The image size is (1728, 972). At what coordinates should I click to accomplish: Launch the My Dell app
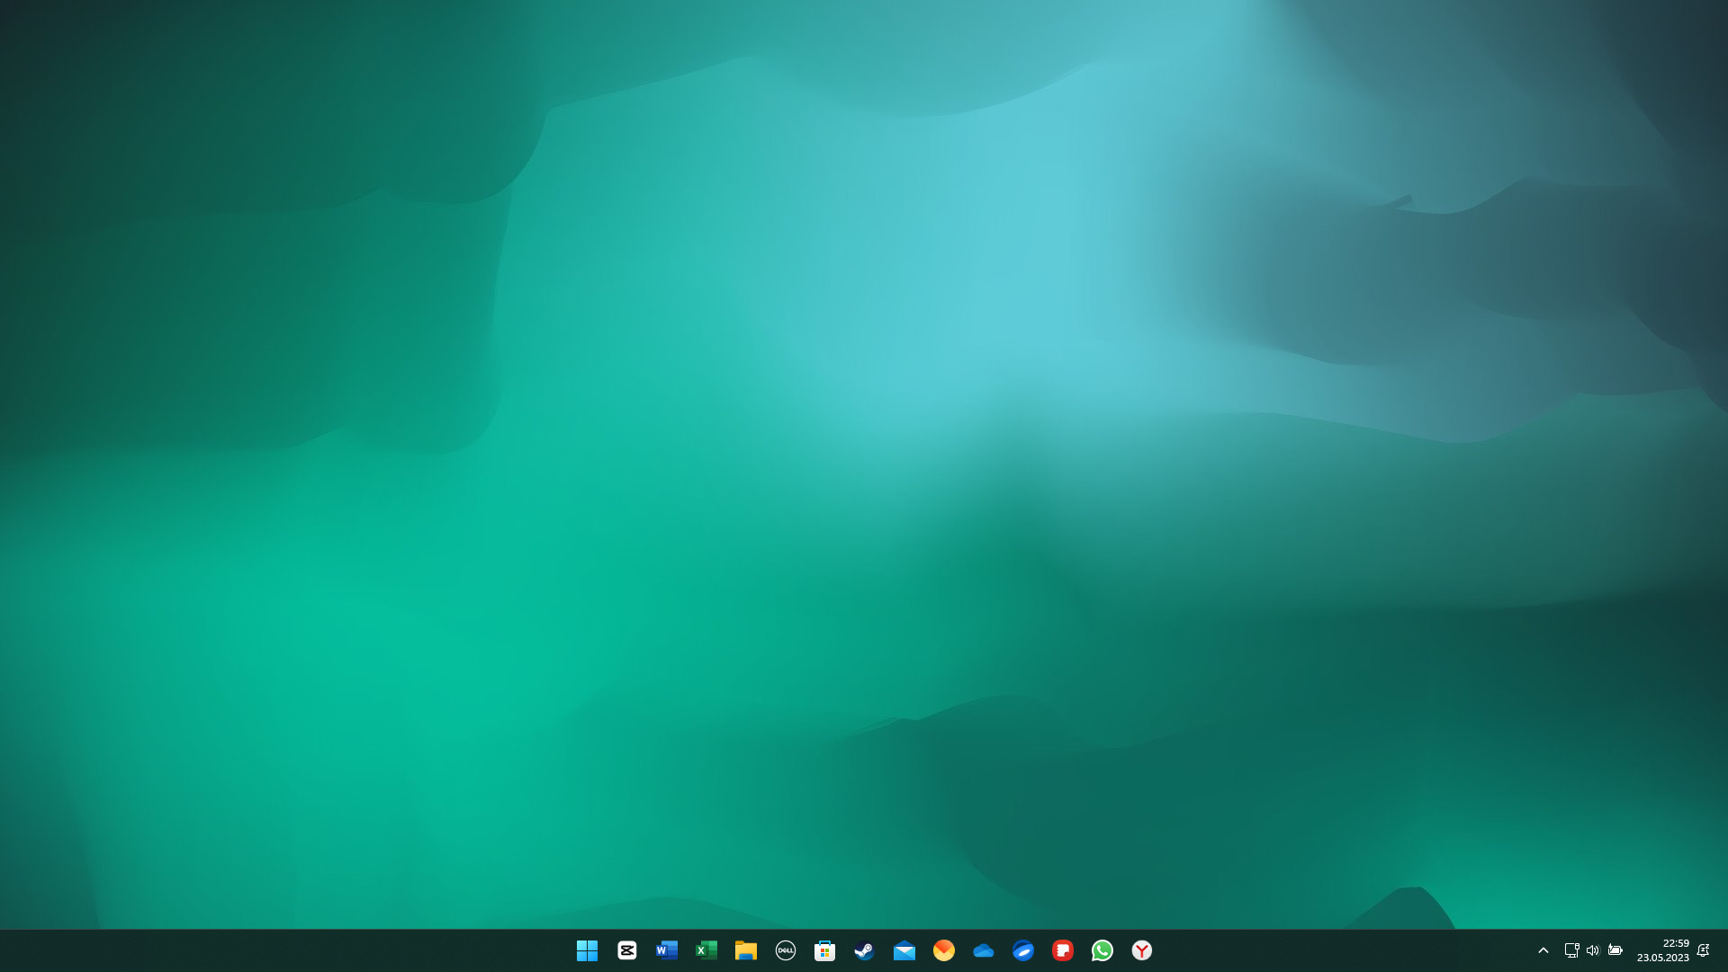click(x=786, y=950)
